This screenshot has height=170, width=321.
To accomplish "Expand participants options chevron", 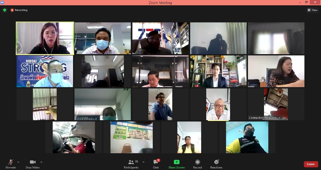I will point(143,162).
